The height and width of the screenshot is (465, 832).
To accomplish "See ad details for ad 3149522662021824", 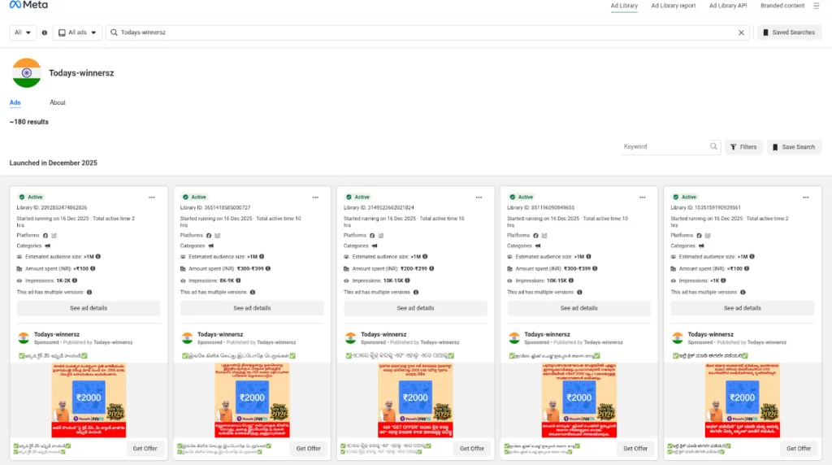I will (415, 308).
